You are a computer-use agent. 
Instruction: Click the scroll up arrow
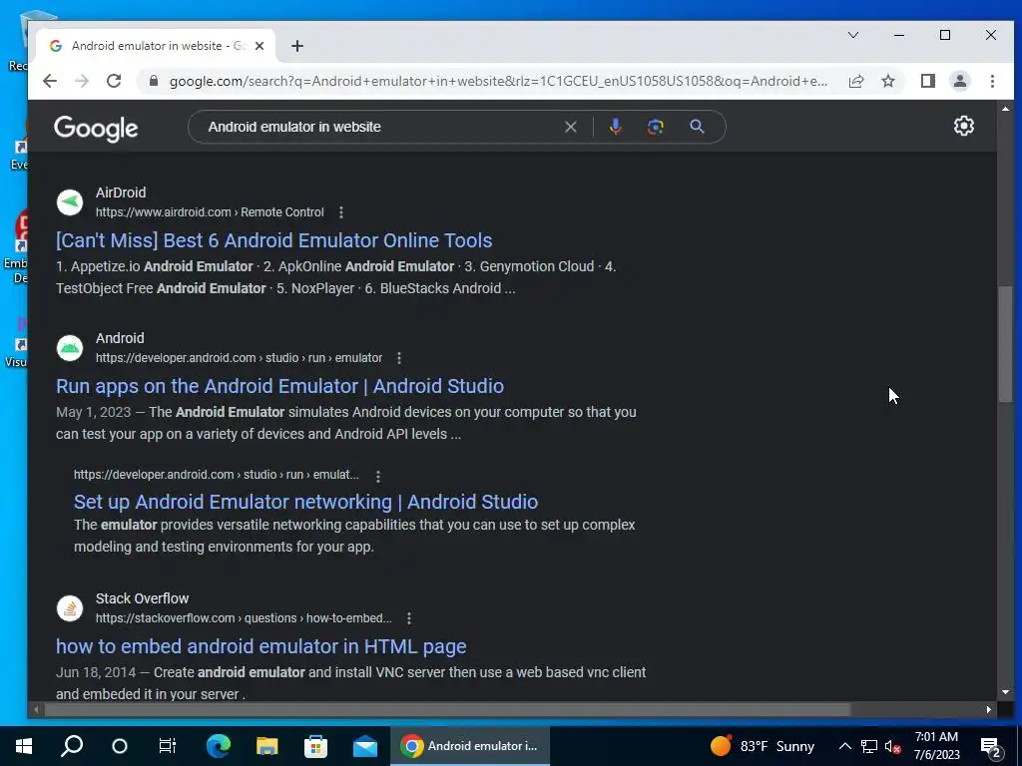click(1004, 109)
